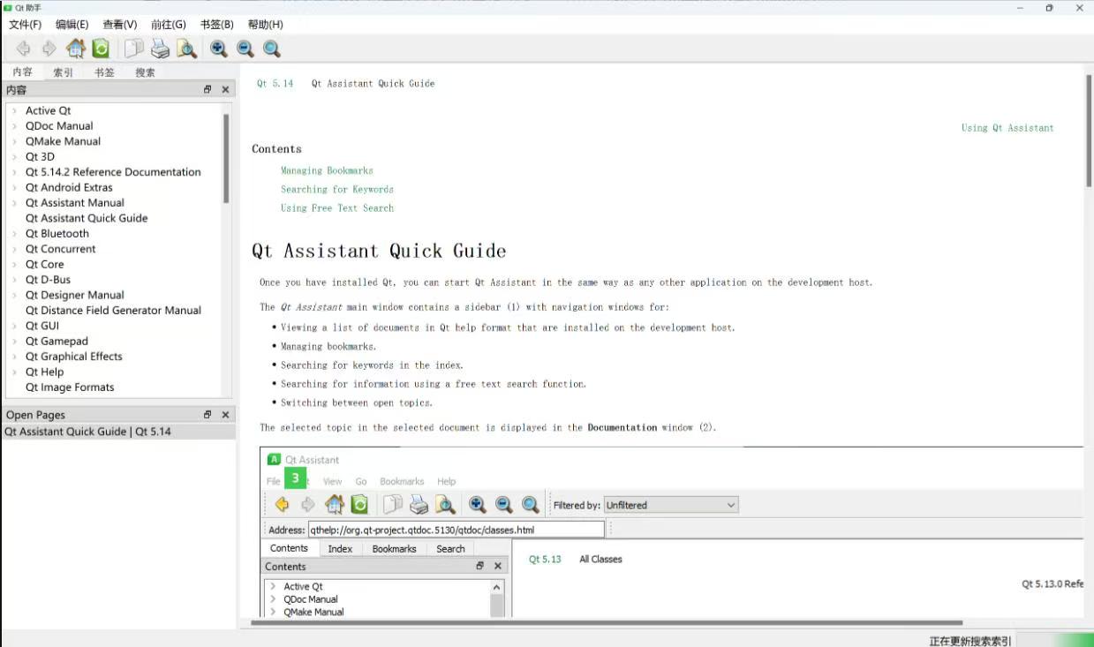Go back with the left arrow toolbar icon
The height and width of the screenshot is (647, 1094).
(x=24, y=49)
